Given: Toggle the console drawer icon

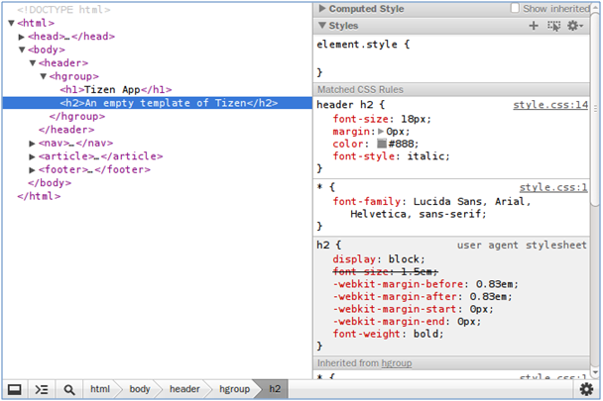Looking at the screenshot, I should point(42,389).
